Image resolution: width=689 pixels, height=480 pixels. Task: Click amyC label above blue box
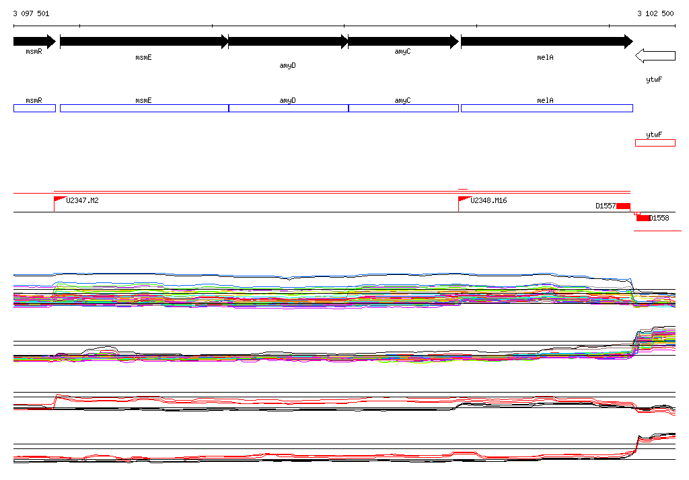402,101
